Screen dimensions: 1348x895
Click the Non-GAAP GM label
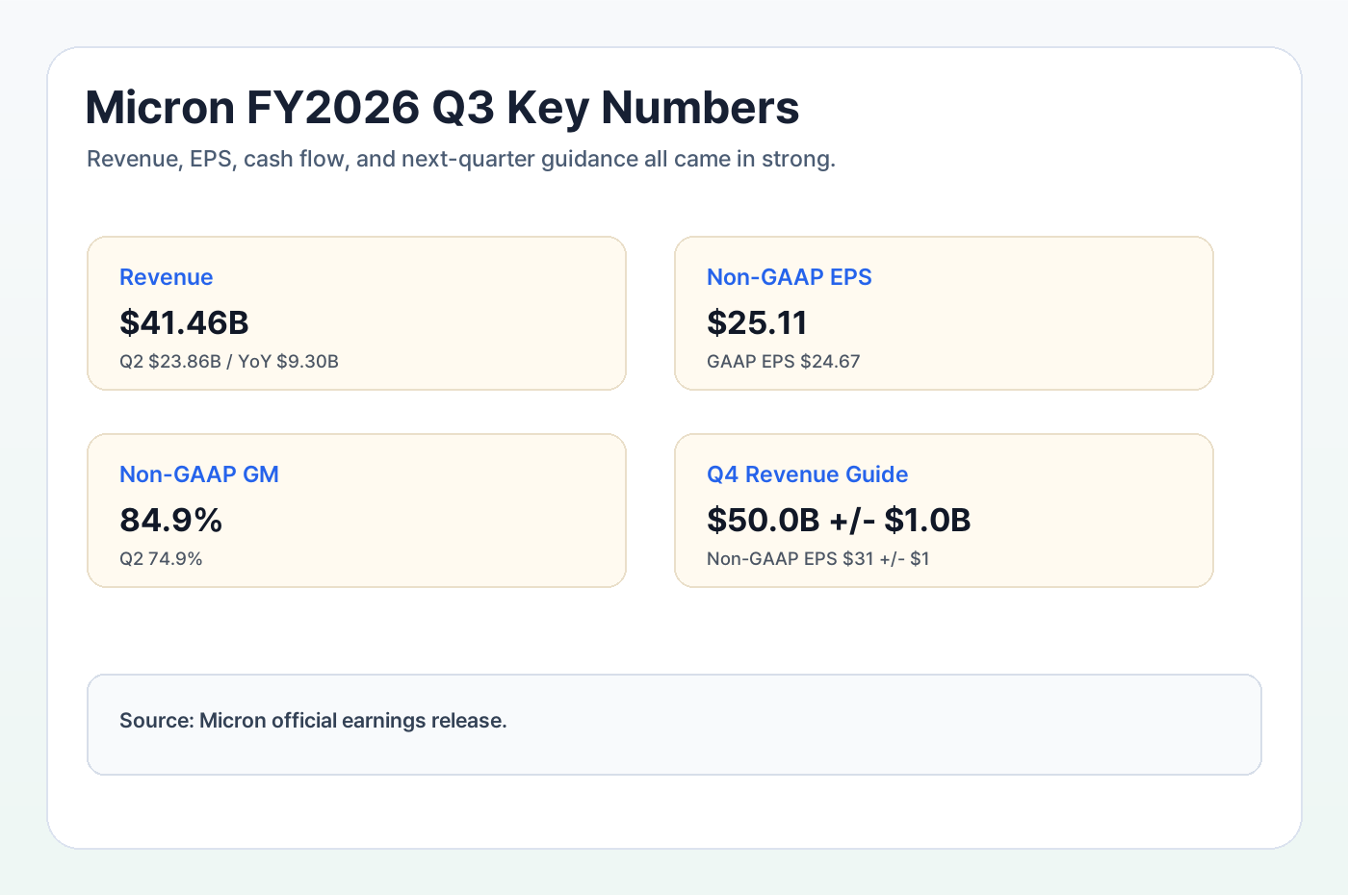(198, 474)
